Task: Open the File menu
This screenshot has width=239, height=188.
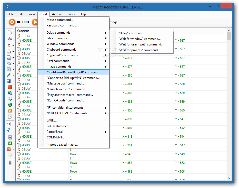Action: pyautogui.click(x=11, y=14)
